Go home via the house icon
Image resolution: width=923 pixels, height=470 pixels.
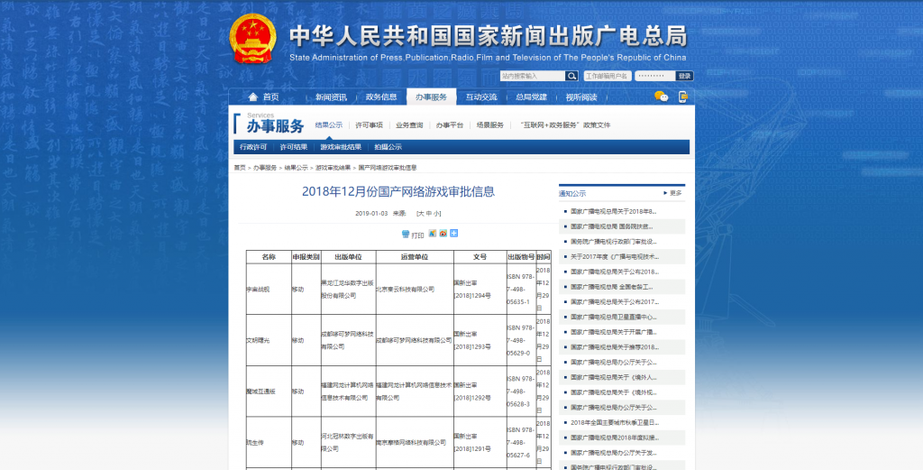point(251,97)
